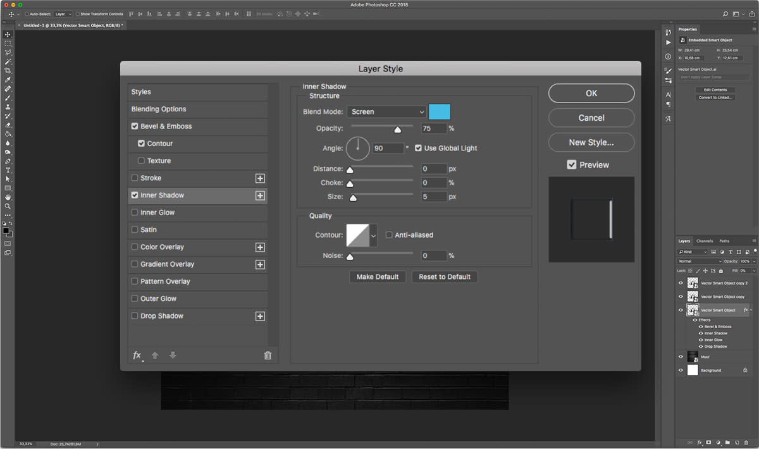759x449 pixels.
Task: Add another Stroke effect with plus icon
Action: click(x=260, y=178)
